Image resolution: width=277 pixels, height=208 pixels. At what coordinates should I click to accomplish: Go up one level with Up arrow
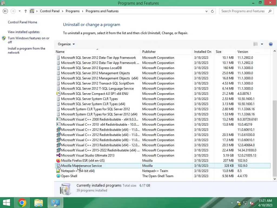26,11
